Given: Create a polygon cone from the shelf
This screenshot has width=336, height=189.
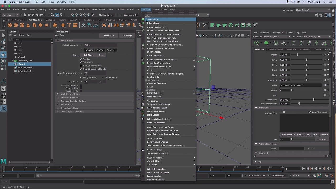Looking at the screenshot, I should (28, 25).
